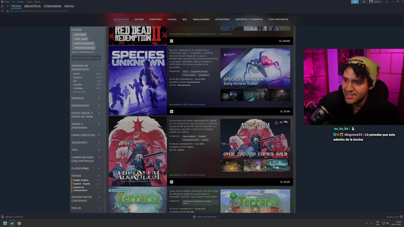The height and width of the screenshot is (227, 404).
Task: Expand the Tipo filter section
Action: click(x=86, y=150)
